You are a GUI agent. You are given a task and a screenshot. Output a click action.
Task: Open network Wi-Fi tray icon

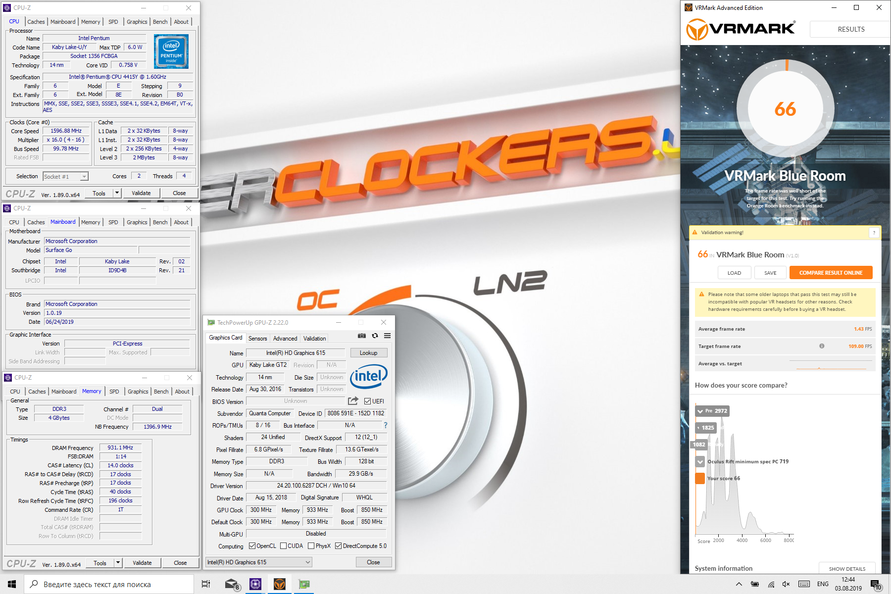click(x=771, y=584)
